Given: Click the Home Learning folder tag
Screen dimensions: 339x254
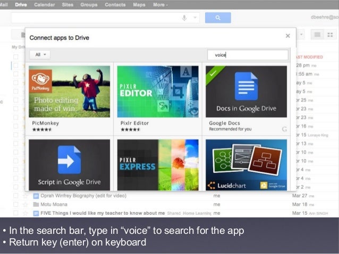Looking at the screenshot, I should pyautogui.click(x=197, y=213).
